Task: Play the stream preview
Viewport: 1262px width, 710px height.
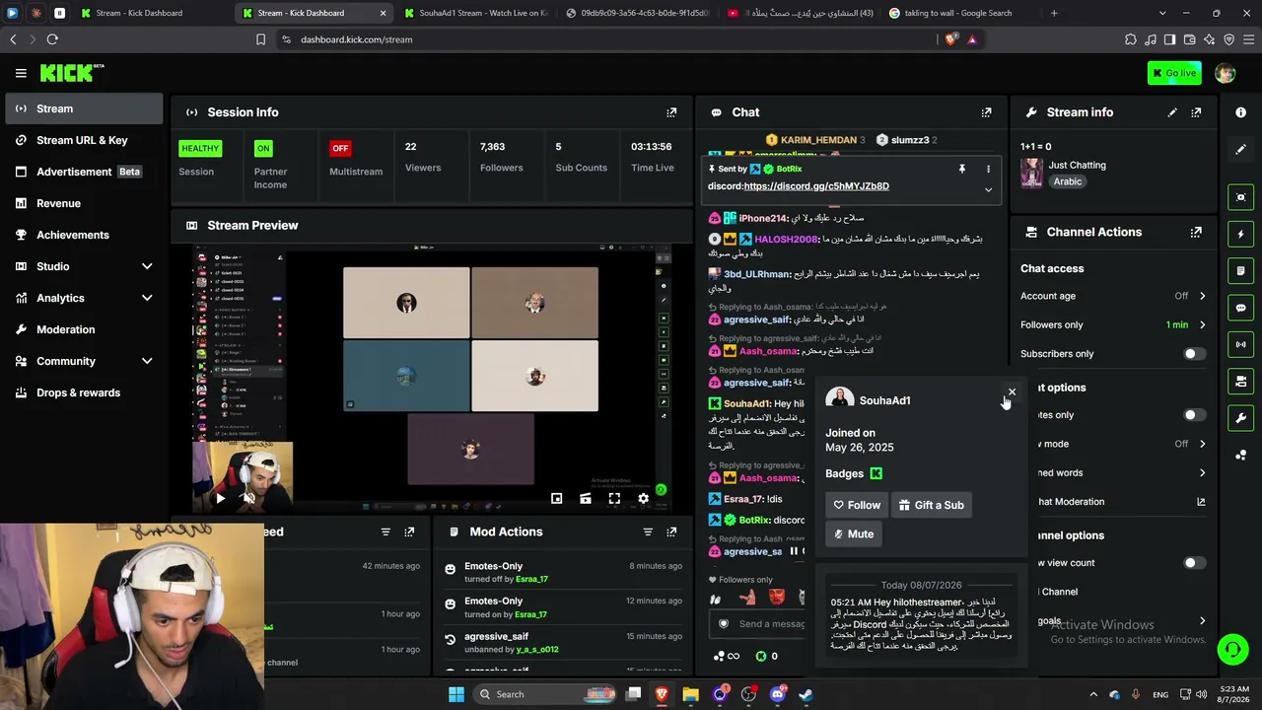Action: point(220,499)
